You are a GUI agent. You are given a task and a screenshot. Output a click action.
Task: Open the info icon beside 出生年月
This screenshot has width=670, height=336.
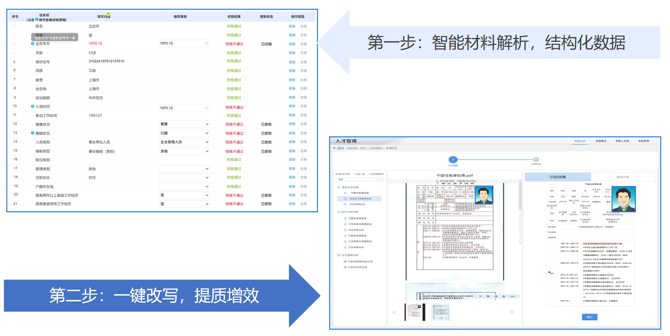pos(33,44)
